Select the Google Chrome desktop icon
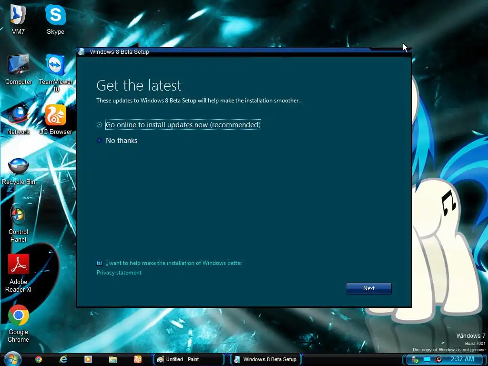This screenshot has width=488, height=366. tap(19, 324)
